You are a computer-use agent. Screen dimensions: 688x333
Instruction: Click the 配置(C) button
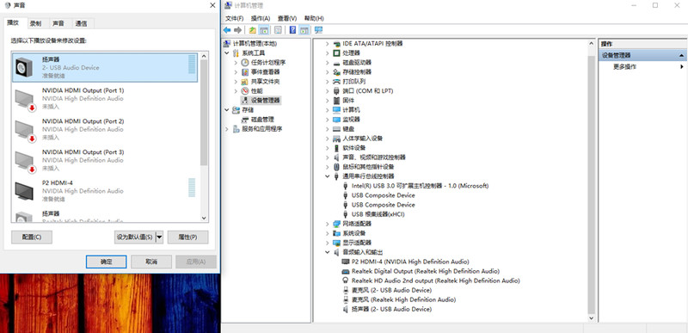point(32,237)
